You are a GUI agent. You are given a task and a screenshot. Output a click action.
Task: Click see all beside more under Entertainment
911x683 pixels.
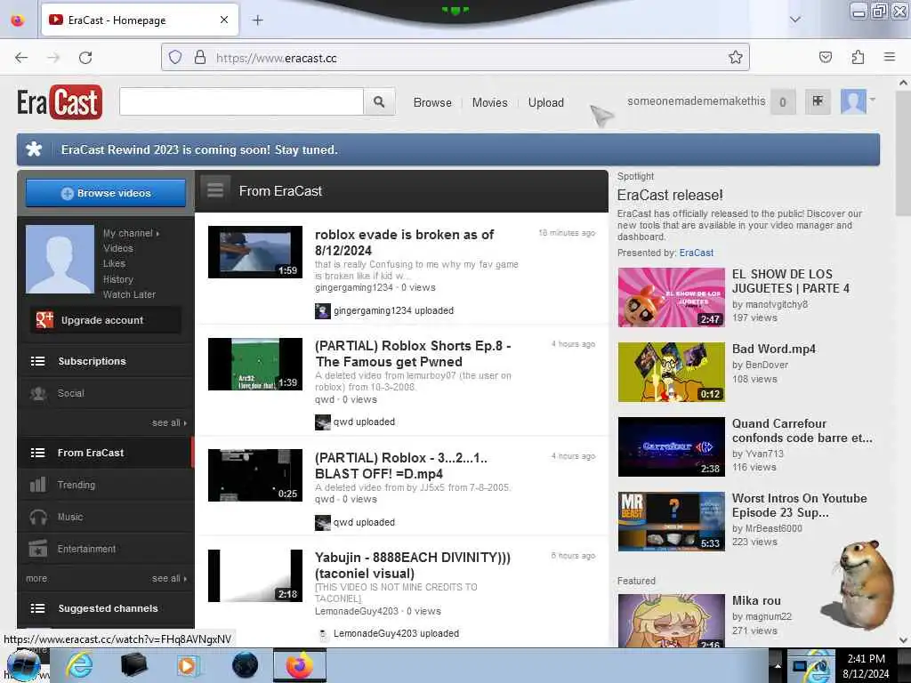coord(169,578)
